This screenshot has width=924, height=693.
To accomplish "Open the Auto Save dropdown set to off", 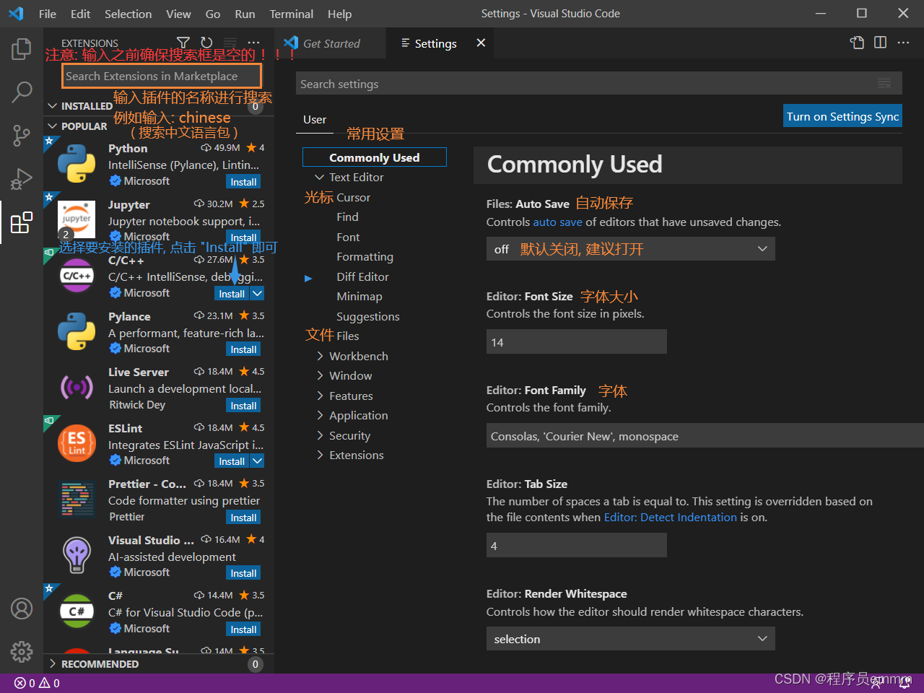I will point(630,249).
